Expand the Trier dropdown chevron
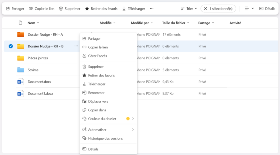 (196, 8)
